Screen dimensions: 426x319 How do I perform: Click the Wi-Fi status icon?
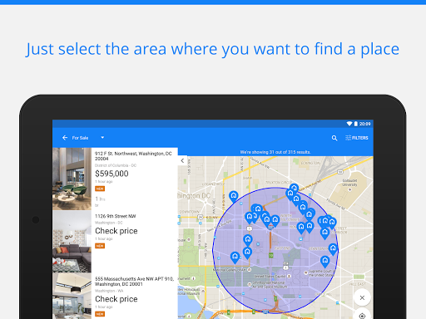pyautogui.click(x=349, y=124)
